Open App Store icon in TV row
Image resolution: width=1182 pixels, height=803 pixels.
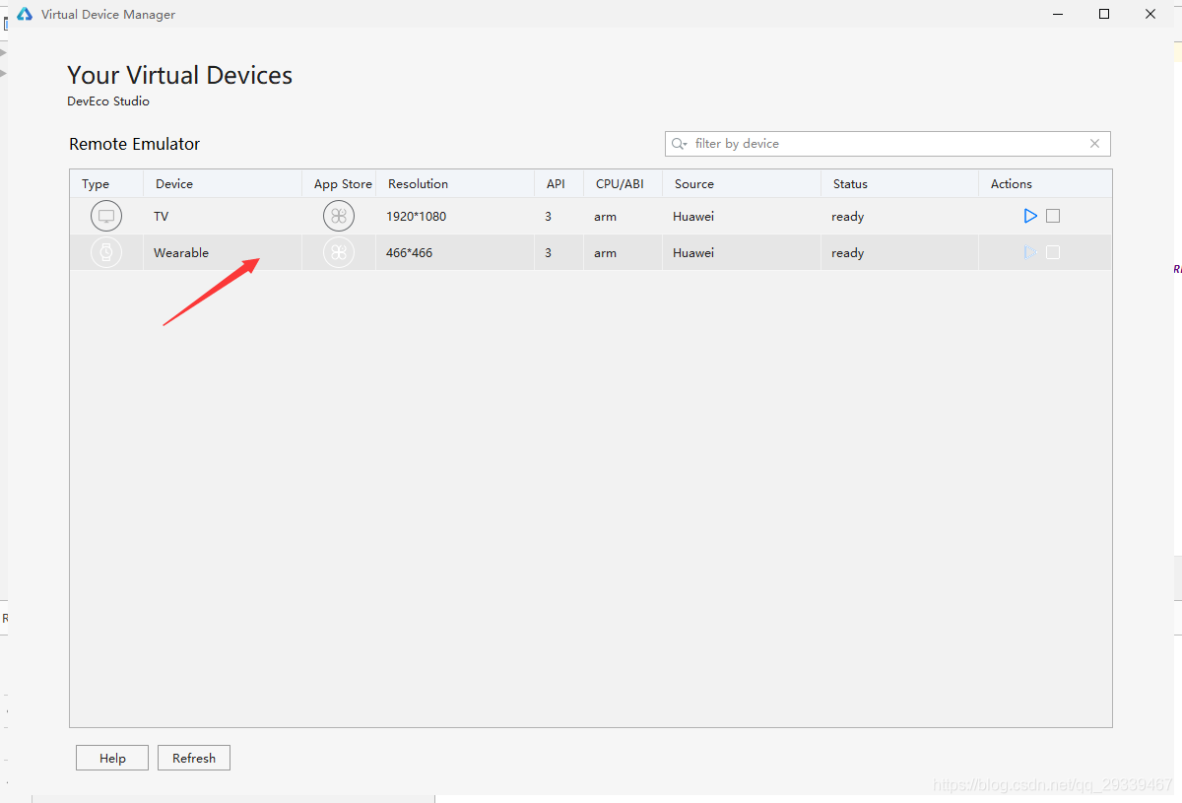point(339,216)
